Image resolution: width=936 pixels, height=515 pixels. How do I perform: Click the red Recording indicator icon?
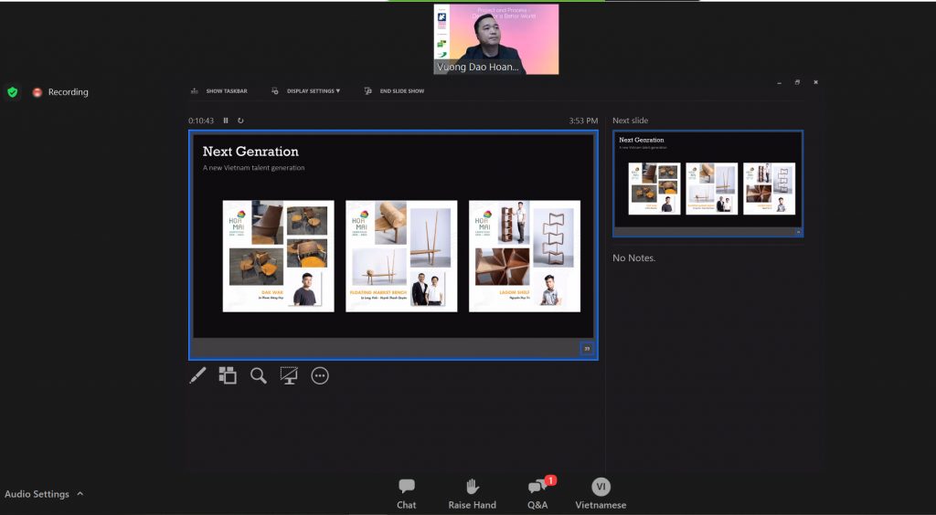coord(37,92)
